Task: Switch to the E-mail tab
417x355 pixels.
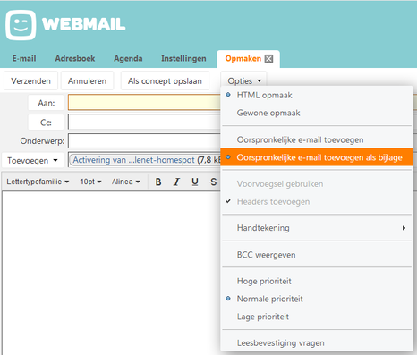Action: click(24, 58)
